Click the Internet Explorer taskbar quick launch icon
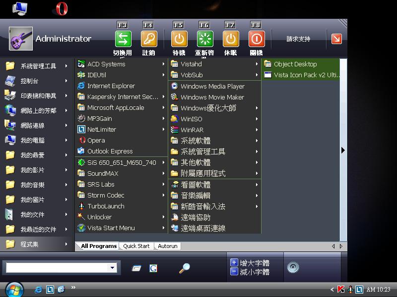 tap(38, 290)
